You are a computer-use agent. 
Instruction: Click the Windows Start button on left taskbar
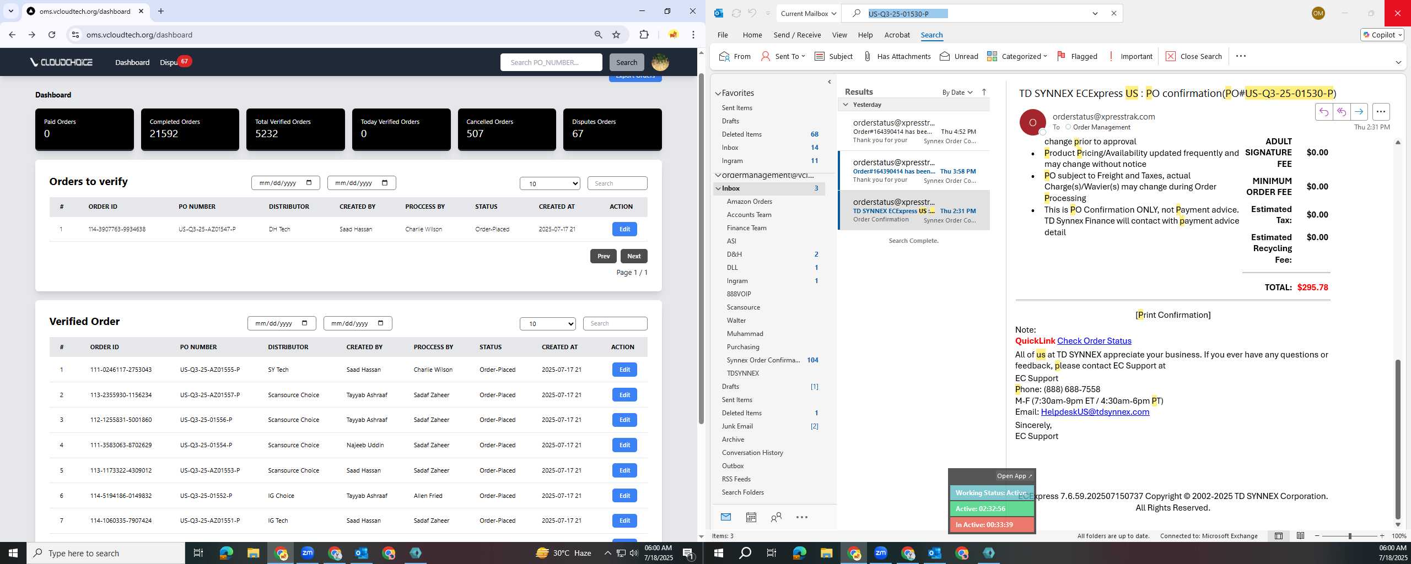(13, 553)
